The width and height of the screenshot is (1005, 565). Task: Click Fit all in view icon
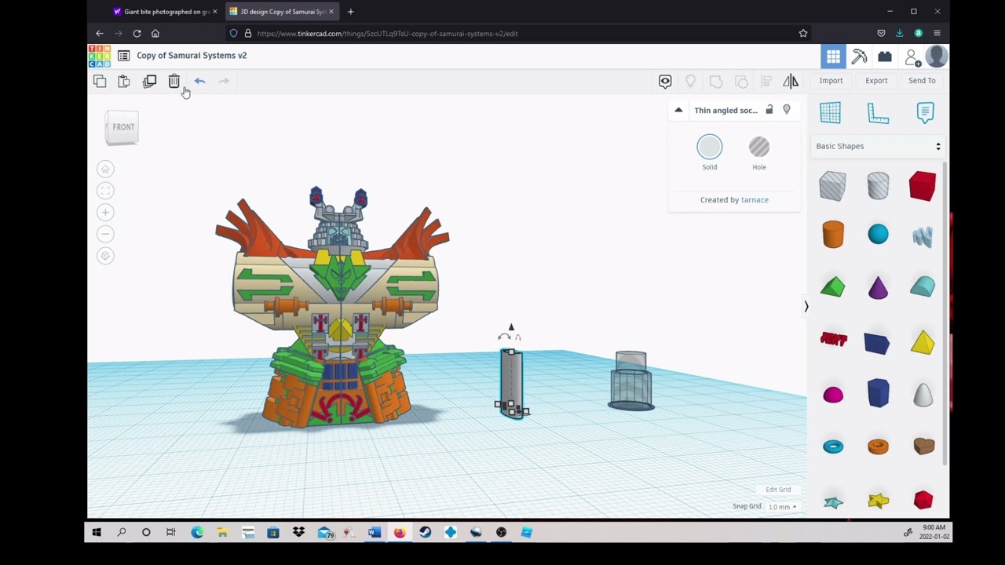(105, 191)
